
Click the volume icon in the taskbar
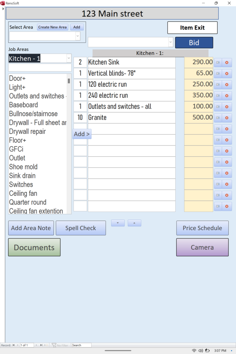200,351
